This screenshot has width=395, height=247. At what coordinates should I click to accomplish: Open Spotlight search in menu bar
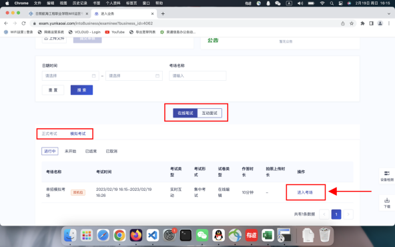332,3
